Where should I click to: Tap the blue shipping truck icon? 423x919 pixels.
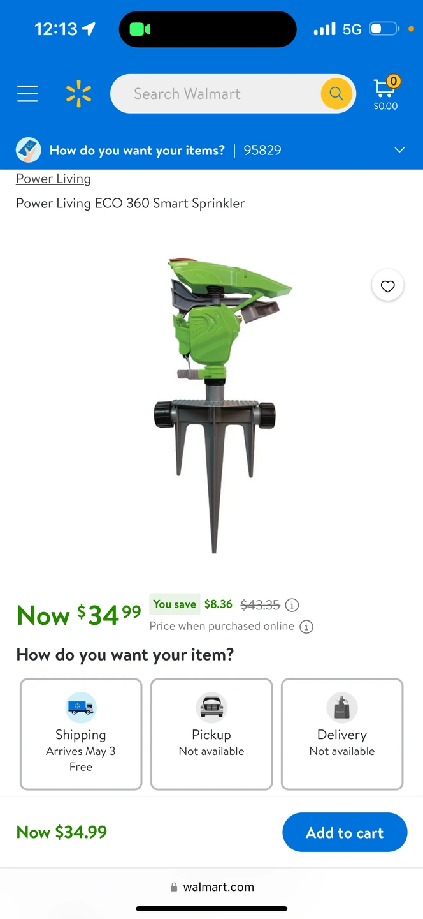click(x=81, y=707)
